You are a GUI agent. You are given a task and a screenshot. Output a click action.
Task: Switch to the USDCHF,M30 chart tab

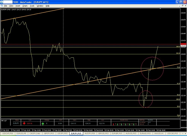(x=8, y=134)
